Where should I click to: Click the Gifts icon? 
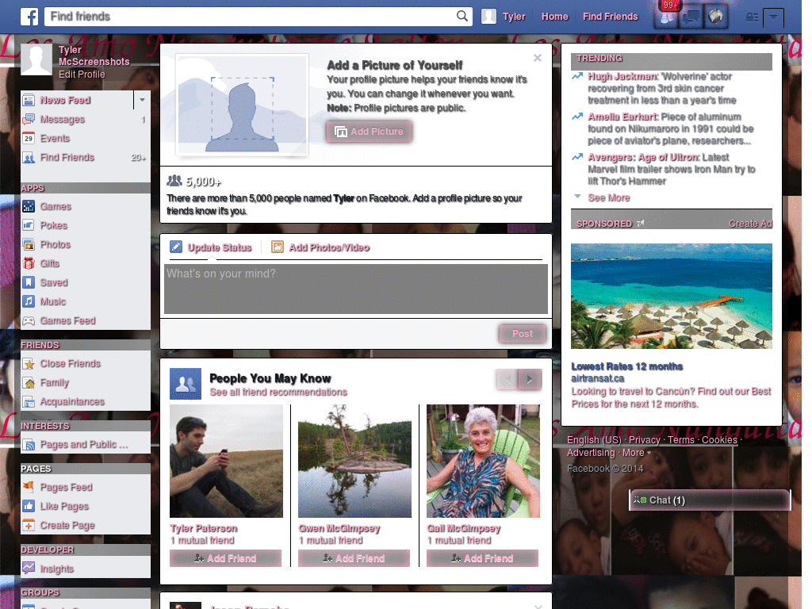pyautogui.click(x=29, y=263)
